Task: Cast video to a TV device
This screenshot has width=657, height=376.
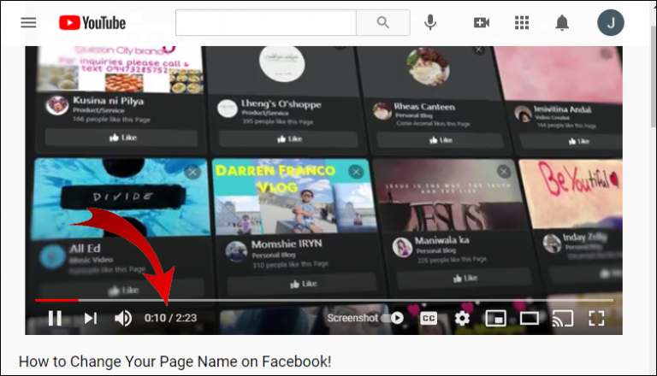Action: tap(563, 318)
